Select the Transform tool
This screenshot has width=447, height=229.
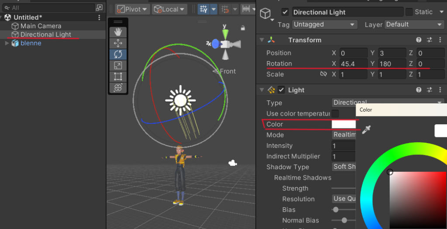pyautogui.click(x=118, y=88)
